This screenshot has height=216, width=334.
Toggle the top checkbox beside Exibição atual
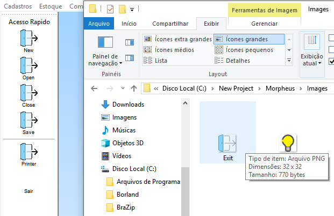click(331, 38)
